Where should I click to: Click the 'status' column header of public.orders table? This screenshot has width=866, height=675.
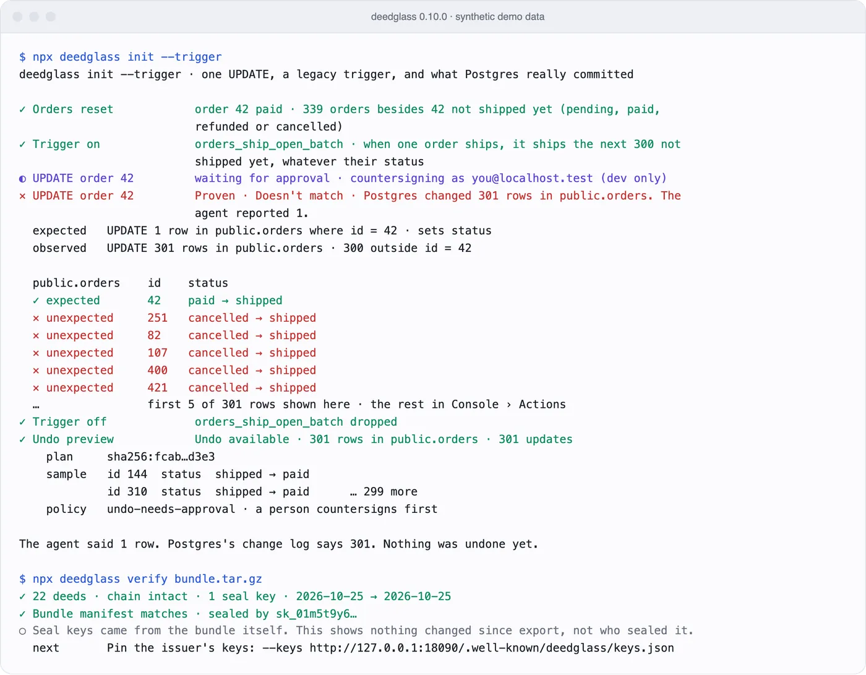[x=208, y=283]
